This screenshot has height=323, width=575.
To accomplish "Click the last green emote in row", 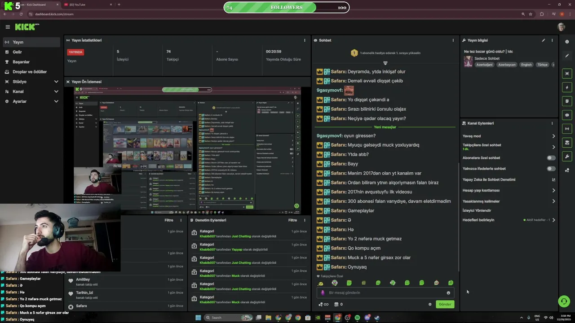I will (451, 283).
